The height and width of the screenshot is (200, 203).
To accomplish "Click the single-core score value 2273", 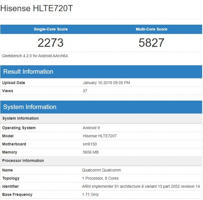I will tap(50, 43).
